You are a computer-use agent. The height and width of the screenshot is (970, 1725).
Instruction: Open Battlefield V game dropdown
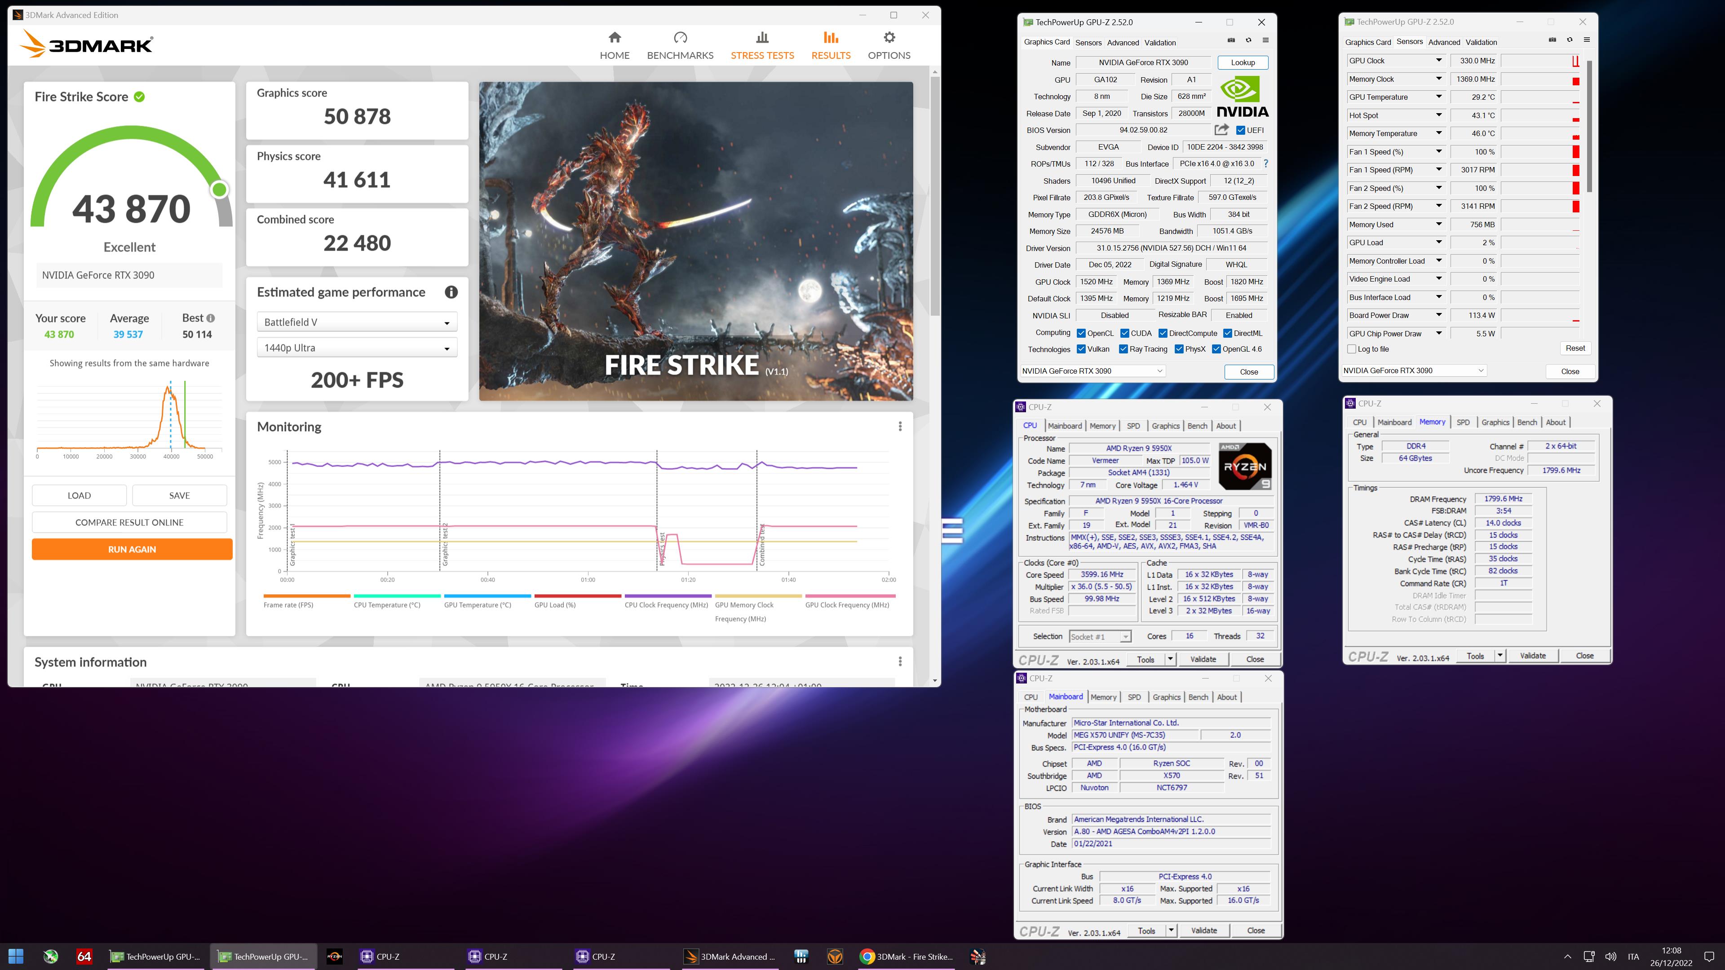[x=357, y=322]
